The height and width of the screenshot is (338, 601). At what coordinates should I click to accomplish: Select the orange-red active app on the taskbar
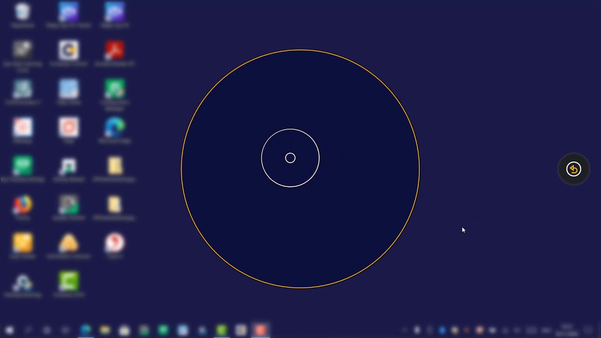(x=260, y=330)
